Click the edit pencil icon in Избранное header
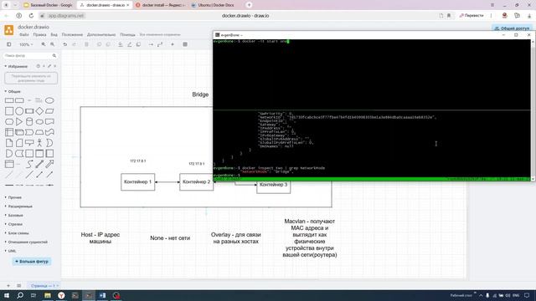 [x=49, y=66]
